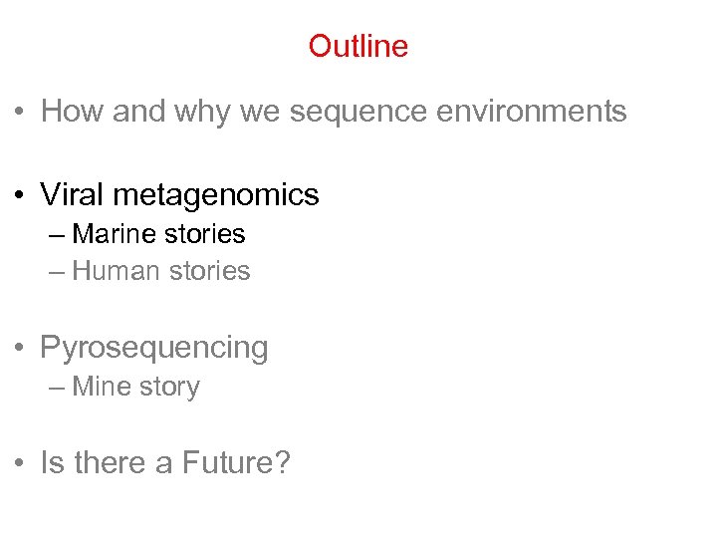Select the Marine stories sub-item

(159, 234)
